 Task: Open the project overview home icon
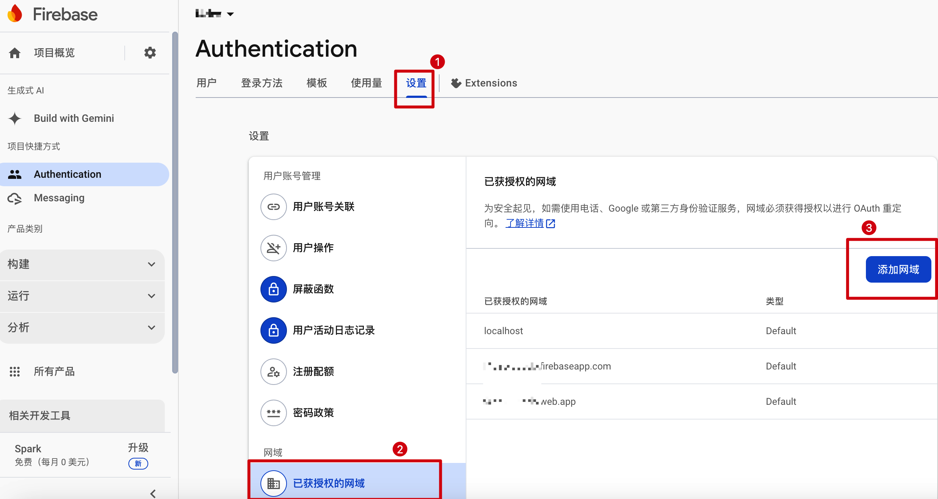pyautogui.click(x=15, y=53)
